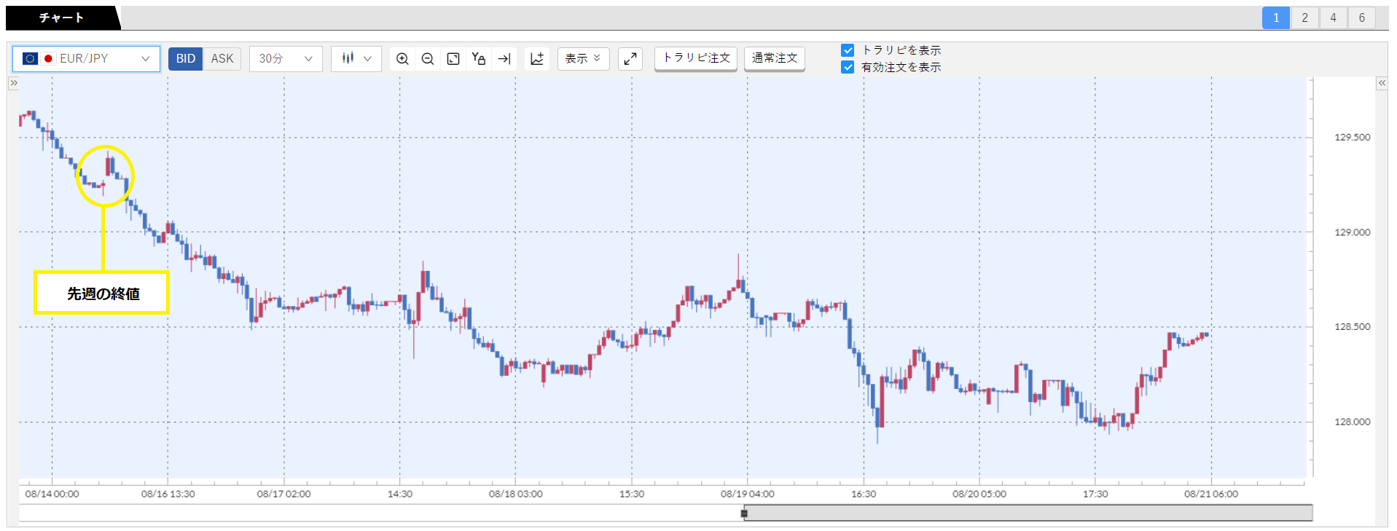Reset the chart view with the fit-to-frame icon
The image size is (1397, 531).
[x=453, y=59]
